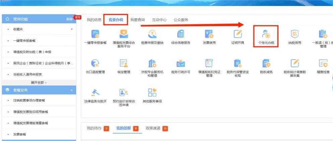Viewport: 333px width, 141px height.
Task: Expand 展开全部 in 常用功能 list
Action: click(39, 83)
